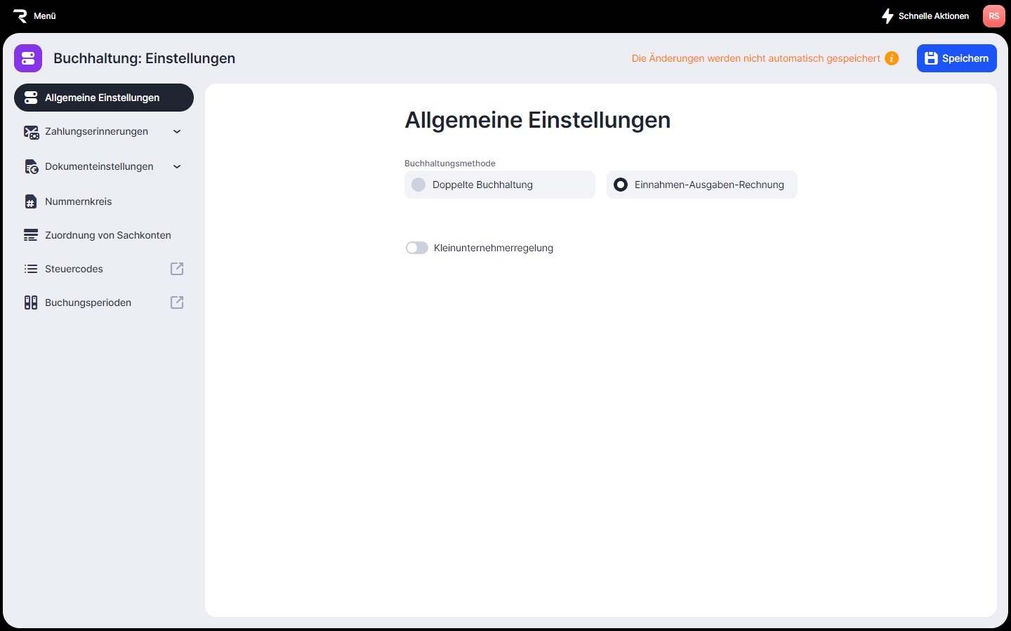Click the purple Buchhaltung settings icon
This screenshot has height=631, width=1011.
[x=28, y=58]
